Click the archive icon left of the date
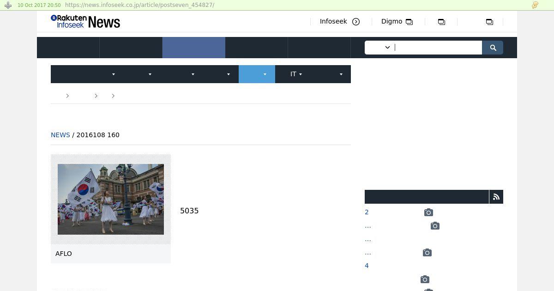Viewport: 554px width, 291px height. click(x=8, y=5)
